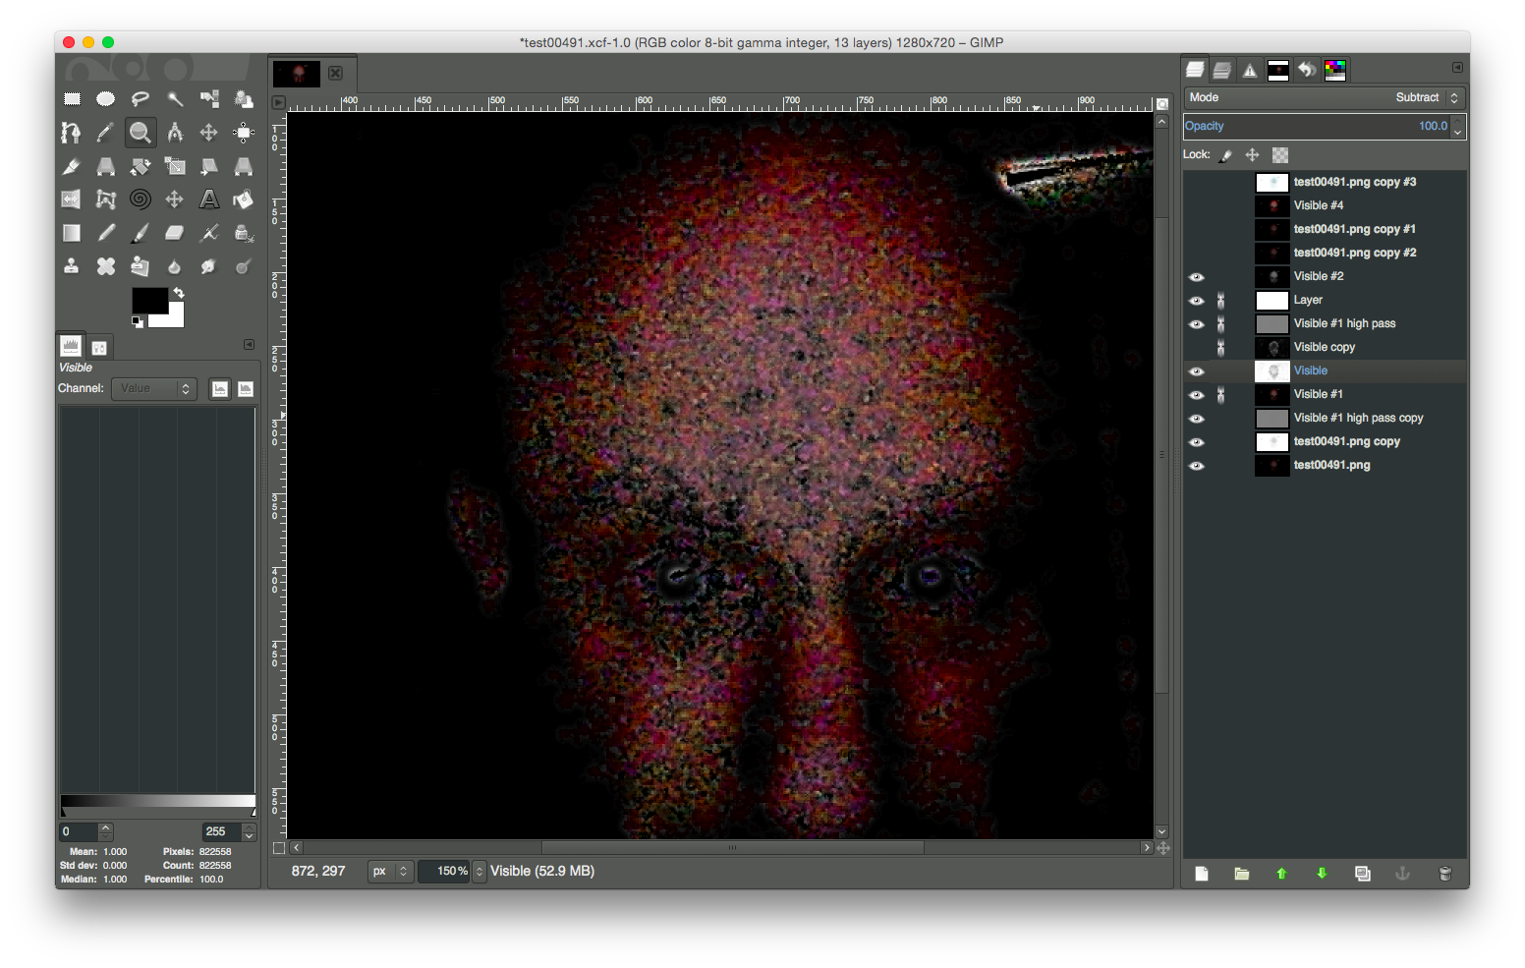1525x968 pixels.
Task: Pick the Fuzzy Select magic wand tool
Action: (175, 98)
